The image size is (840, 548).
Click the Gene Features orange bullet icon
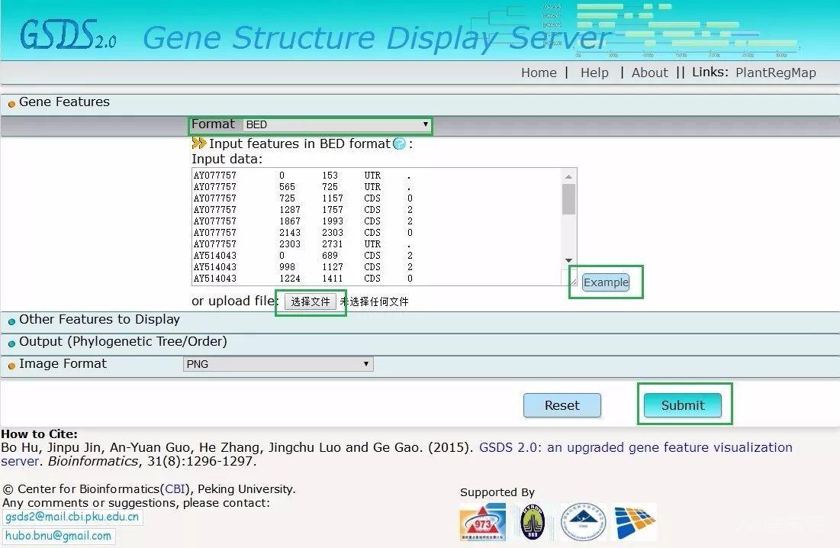click(11, 103)
